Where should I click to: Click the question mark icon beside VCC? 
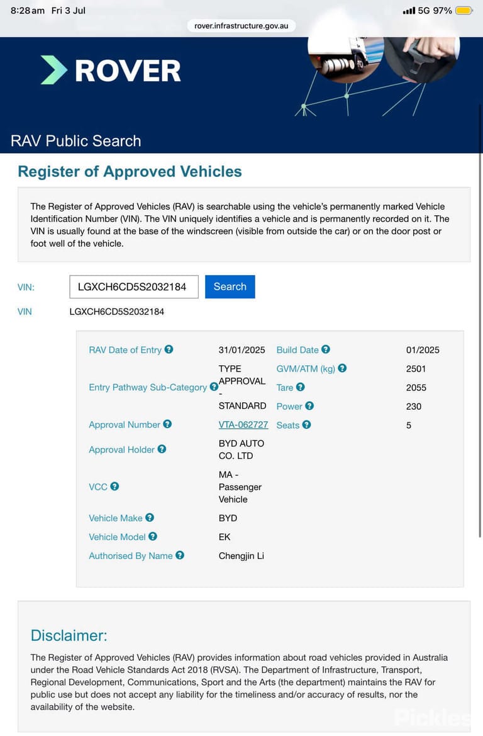tap(114, 486)
